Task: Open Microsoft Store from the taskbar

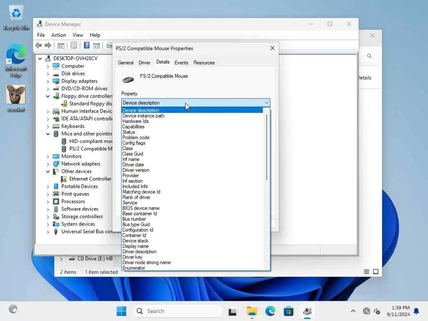Action: [x=288, y=311]
